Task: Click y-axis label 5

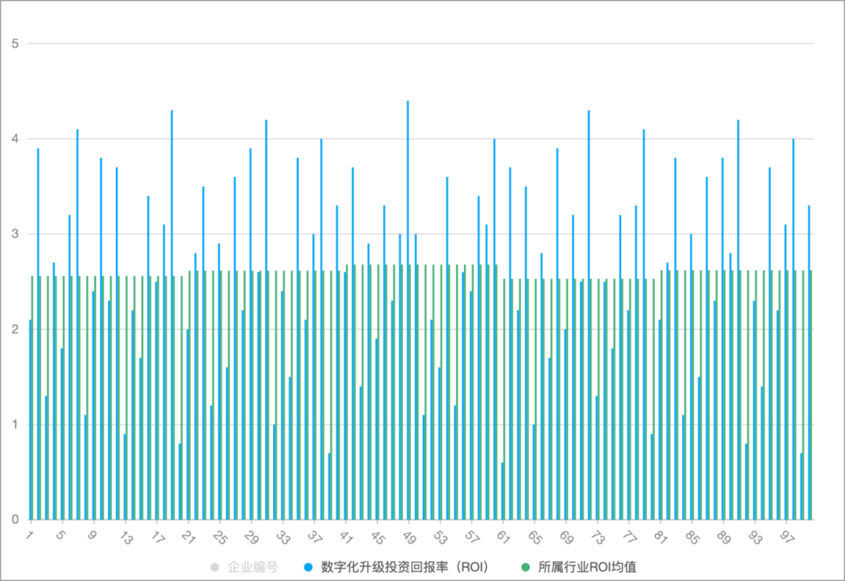Action: coord(15,44)
